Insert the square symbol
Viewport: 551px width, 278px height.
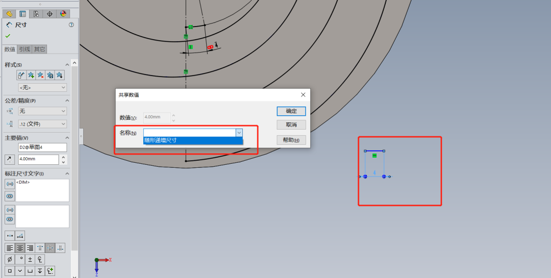[10, 271]
